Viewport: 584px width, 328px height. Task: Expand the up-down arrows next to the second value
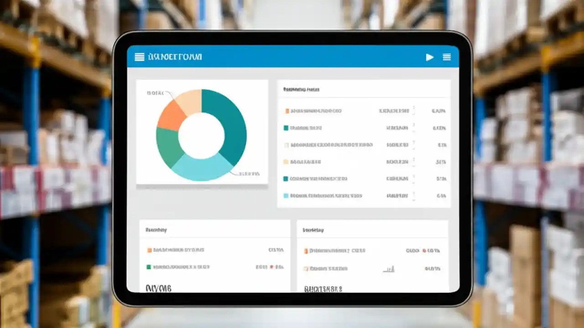(413, 128)
